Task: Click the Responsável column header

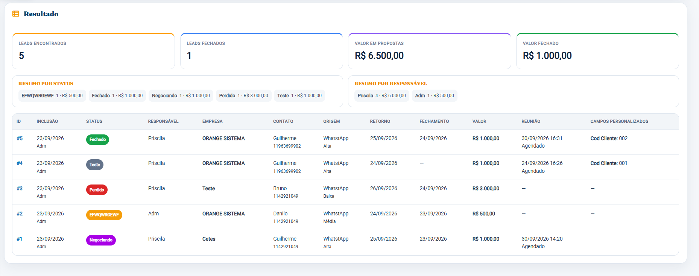Action: (x=163, y=122)
